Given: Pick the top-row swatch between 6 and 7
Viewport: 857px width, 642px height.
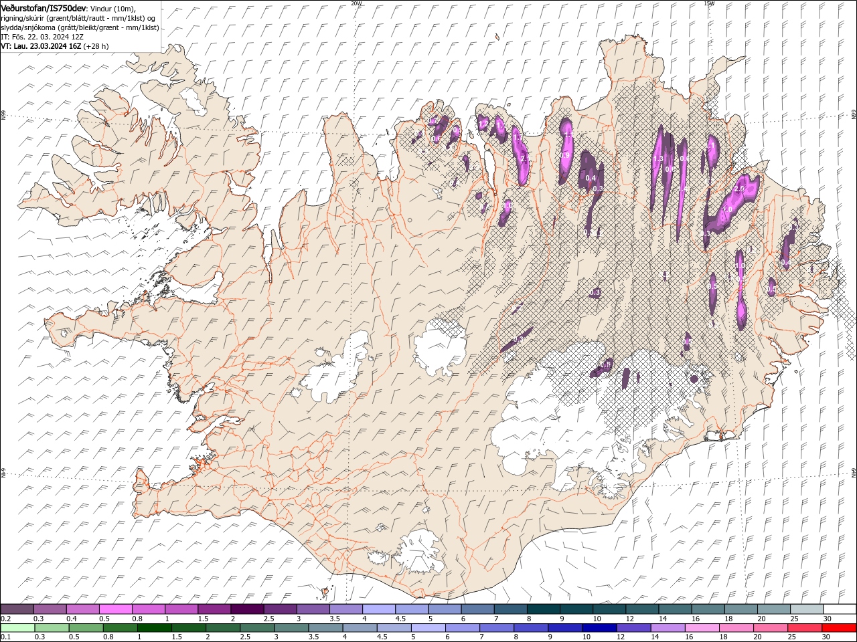Looking at the screenshot, I should (477, 609).
